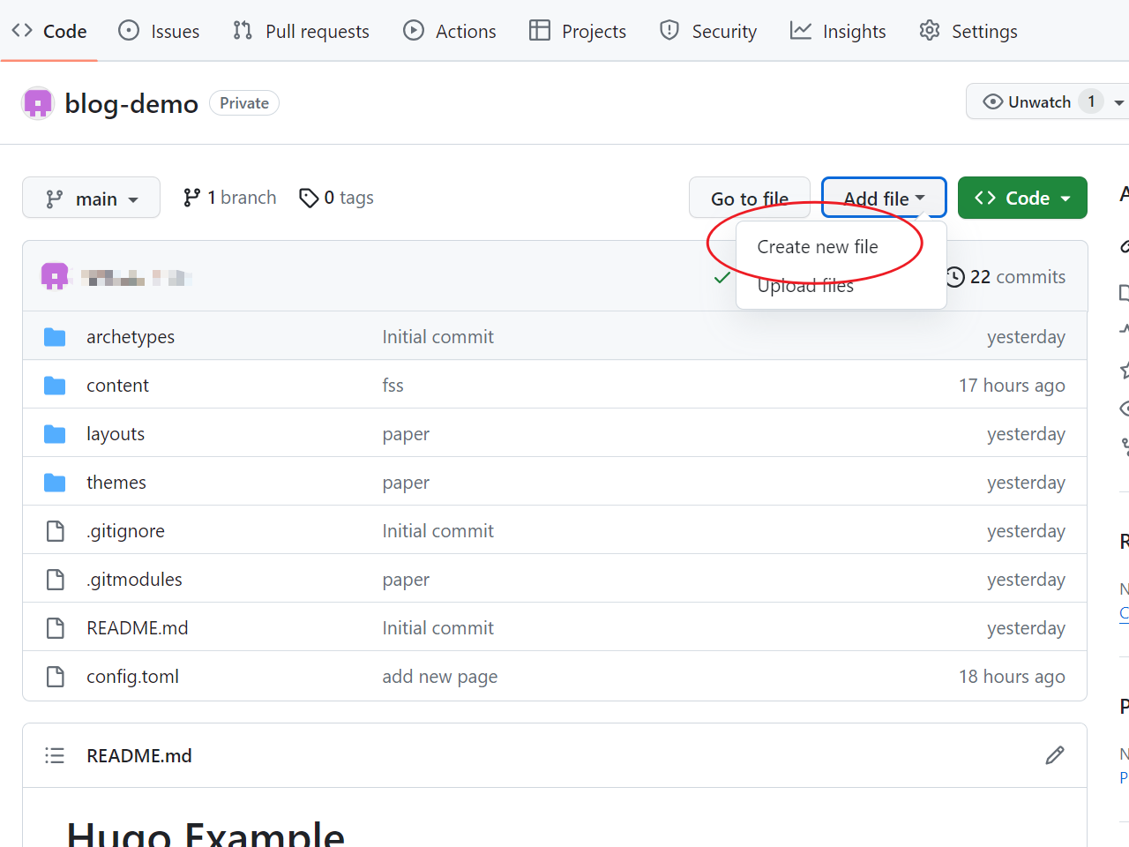Click the .gitmodules file icon
Screen dimensions: 1129x847
pyautogui.click(x=55, y=580)
